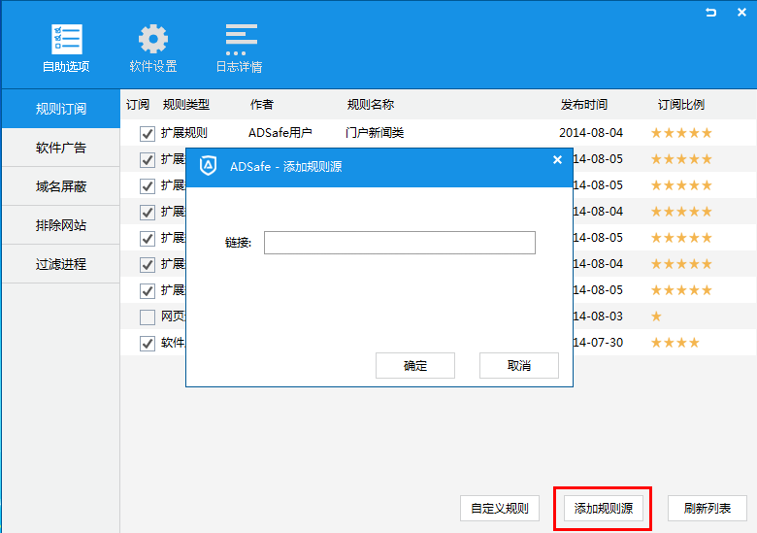The image size is (757, 533).
Task: Select the ADSafe用户 author cell
Action: 280,133
